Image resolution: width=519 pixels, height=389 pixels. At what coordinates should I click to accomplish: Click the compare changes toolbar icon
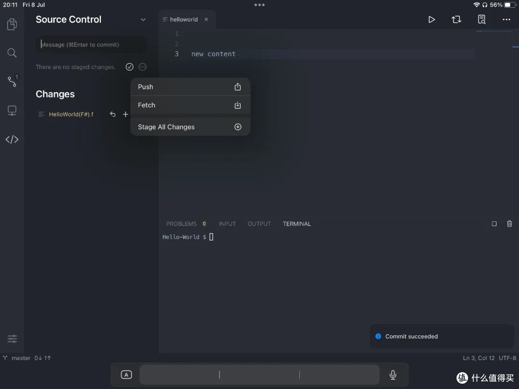click(457, 20)
